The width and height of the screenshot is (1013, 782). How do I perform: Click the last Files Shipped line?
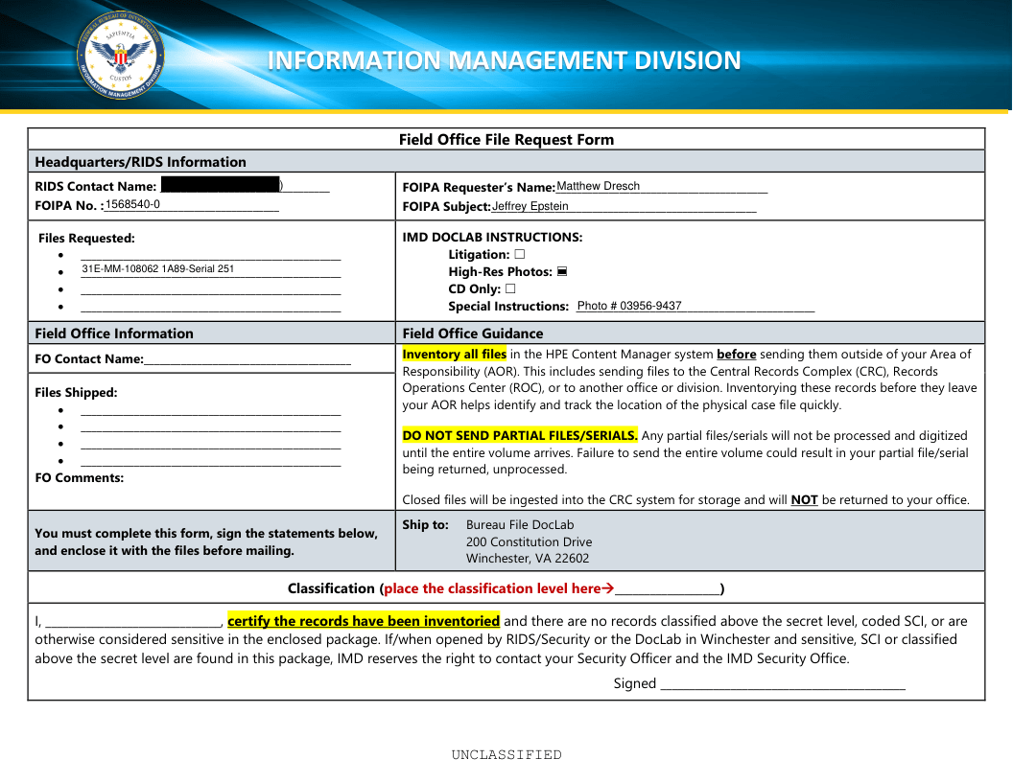210,461
